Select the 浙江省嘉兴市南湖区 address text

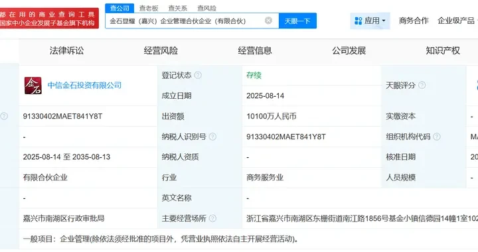pos(362,218)
